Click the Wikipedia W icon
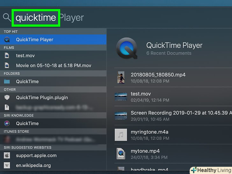 (7, 165)
